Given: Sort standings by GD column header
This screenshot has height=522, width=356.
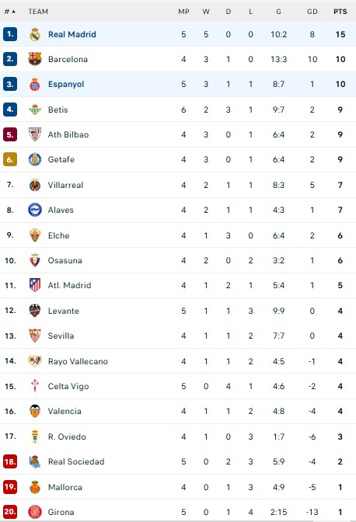Looking at the screenshot, I should [x=312, y=12].
